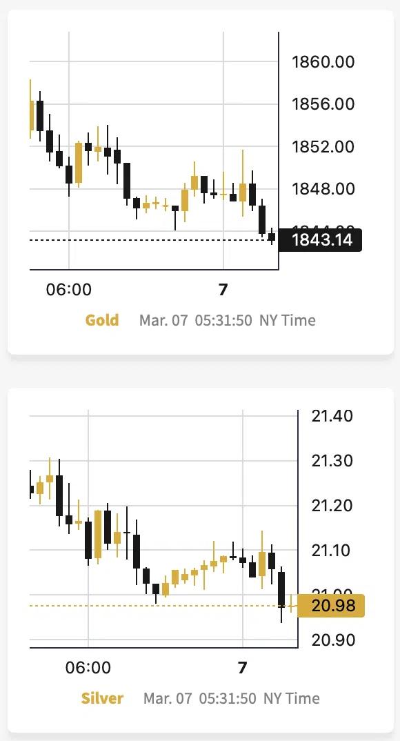Click the gold chart timestamp Mar. 07 05:31:50

[197, 320]
